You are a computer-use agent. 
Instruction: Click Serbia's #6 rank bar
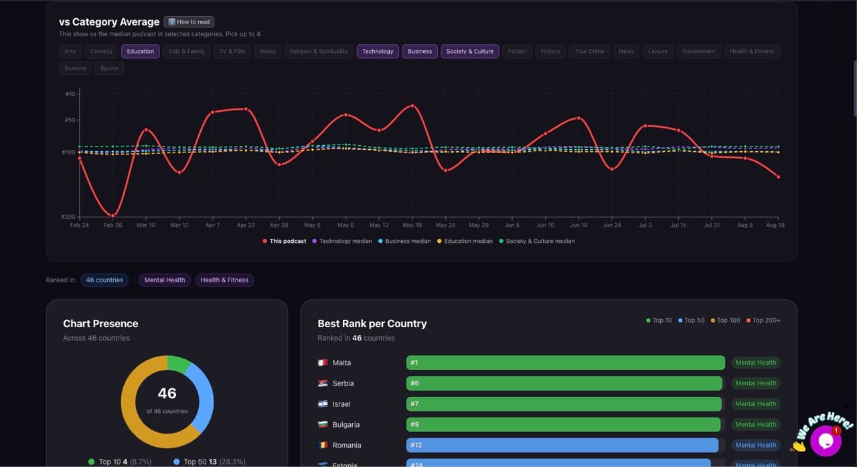point(564,383)
